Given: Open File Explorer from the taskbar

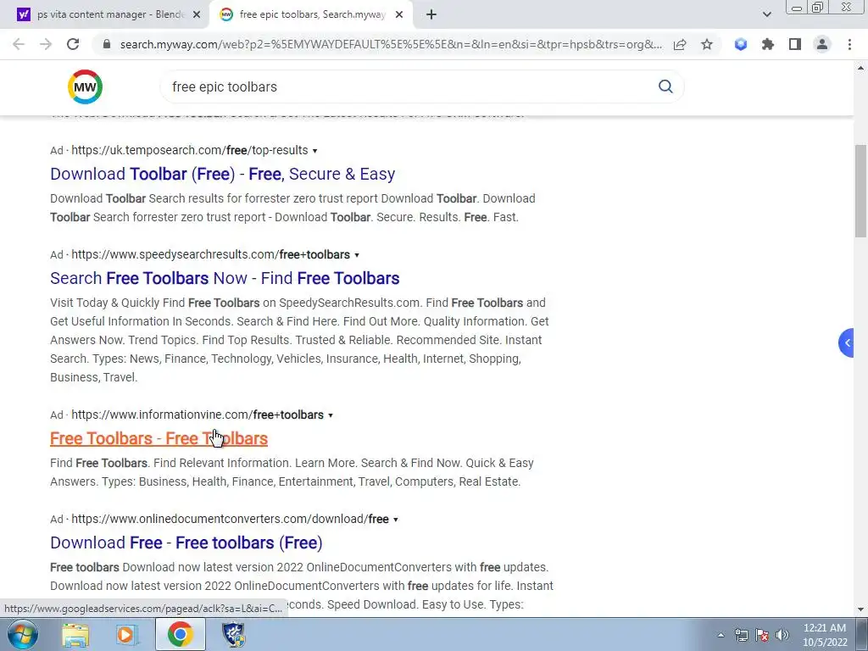Looking at the screenshot, I should [75, 634].
